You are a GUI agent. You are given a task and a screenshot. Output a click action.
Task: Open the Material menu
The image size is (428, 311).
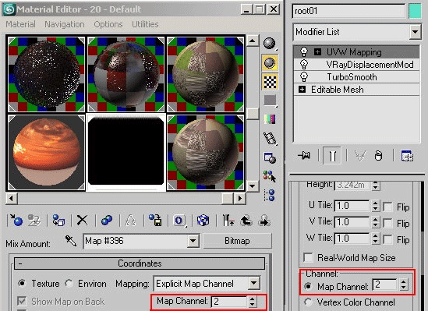21,24
